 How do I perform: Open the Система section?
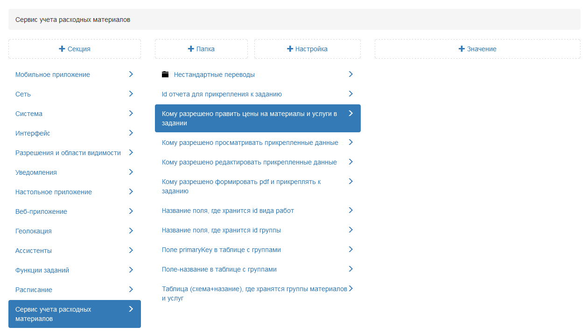(29, 114)
